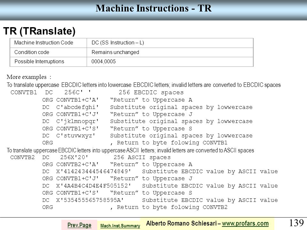This screenshot has height=230, width=307.
Task: Select the 'More examples :' text
Action: point(29,77)
